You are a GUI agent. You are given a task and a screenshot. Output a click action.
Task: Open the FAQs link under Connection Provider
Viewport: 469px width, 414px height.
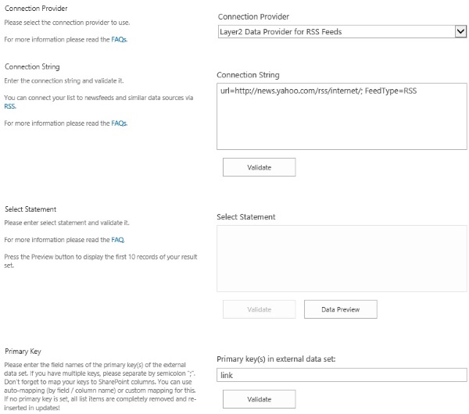point(119,38)
